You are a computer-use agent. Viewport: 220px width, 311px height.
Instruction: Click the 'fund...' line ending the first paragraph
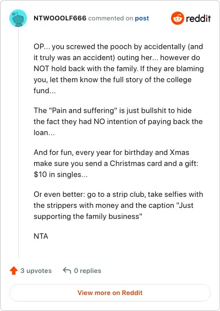(45, 91)
